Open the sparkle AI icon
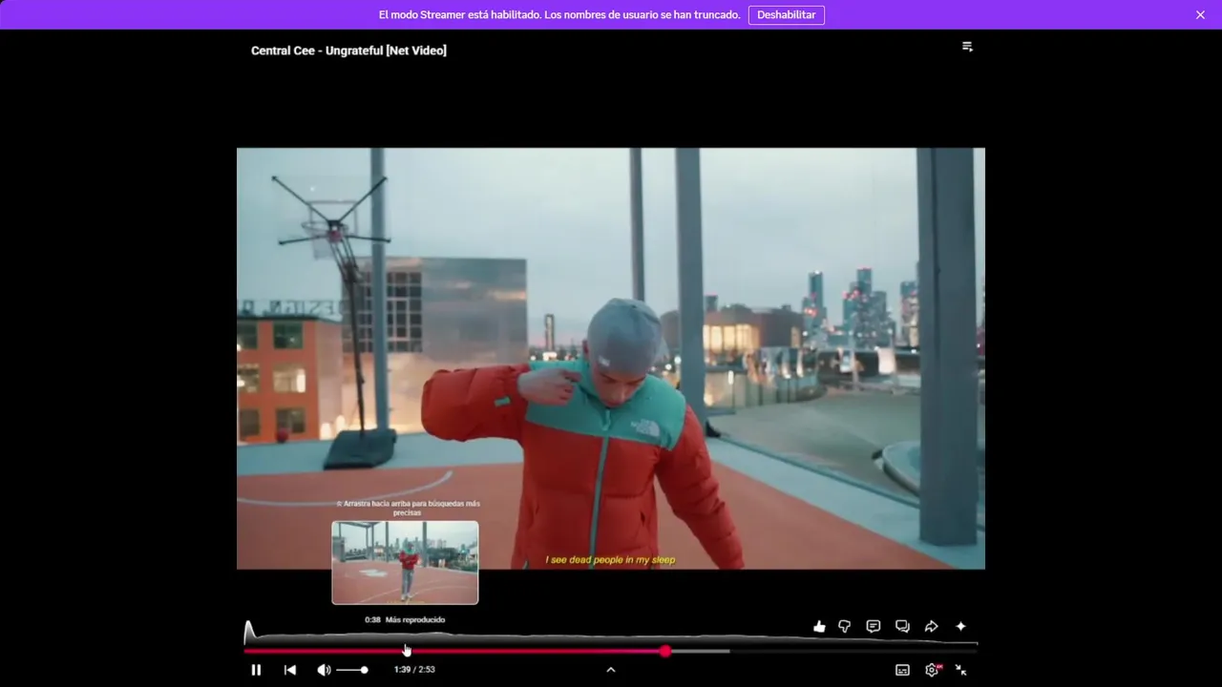Screen dimensions: 1222x687 960,627
